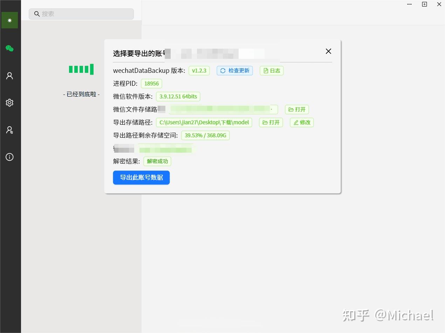This screenshot has height=333, width=445.
Task: Click the account switch icon in the sidebar
Action: point(10,130)
